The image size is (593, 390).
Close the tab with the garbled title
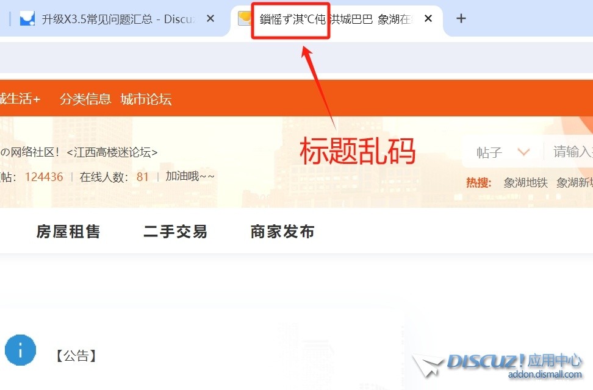[428, 19]
